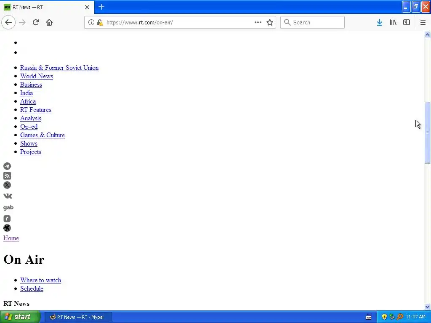431x323 pixels.
Task: Click the forward navigation arrow
Action: (22, 22)
